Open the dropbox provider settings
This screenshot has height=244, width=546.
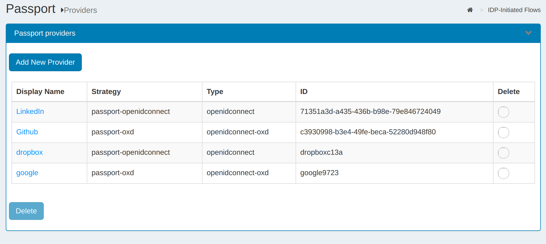click(29, 152)
